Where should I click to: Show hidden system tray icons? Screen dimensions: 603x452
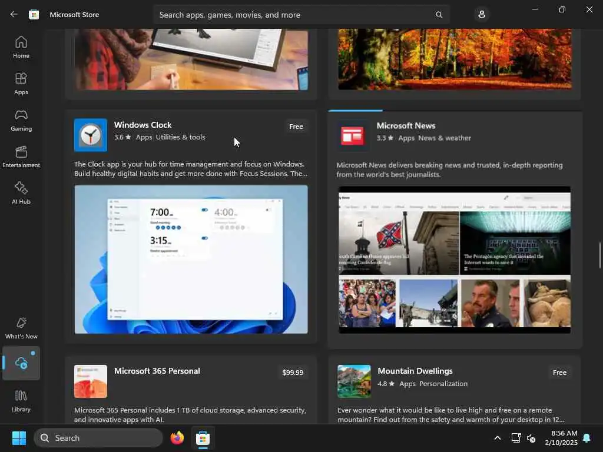click(497, 438)
